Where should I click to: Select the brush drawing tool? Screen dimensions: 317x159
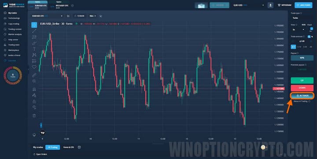pyautogui.click(x=34, y=43)
